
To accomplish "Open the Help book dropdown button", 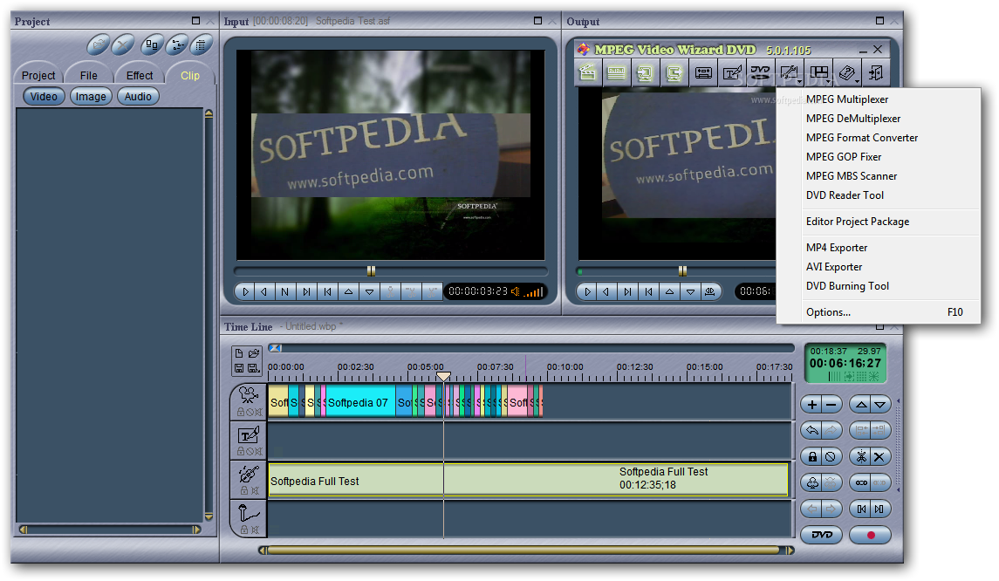I will pos(848,72).
